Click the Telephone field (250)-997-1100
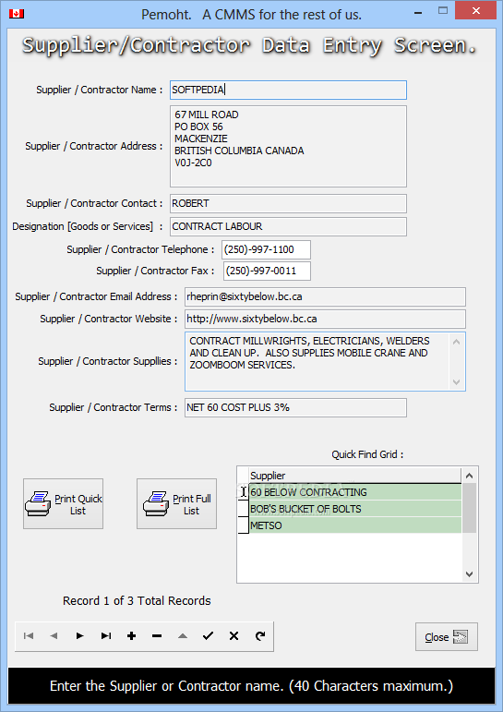Screen dimensions: 503x712 (x=266, y=249)
